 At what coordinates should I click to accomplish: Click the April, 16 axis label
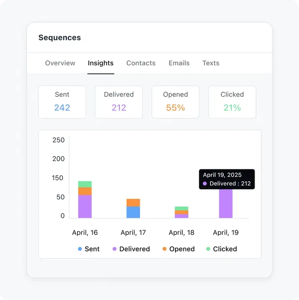pyautogui.click(x=85, y=233)
